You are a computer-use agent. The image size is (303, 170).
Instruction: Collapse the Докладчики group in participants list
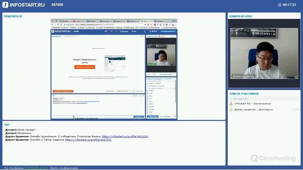point(231,99)
